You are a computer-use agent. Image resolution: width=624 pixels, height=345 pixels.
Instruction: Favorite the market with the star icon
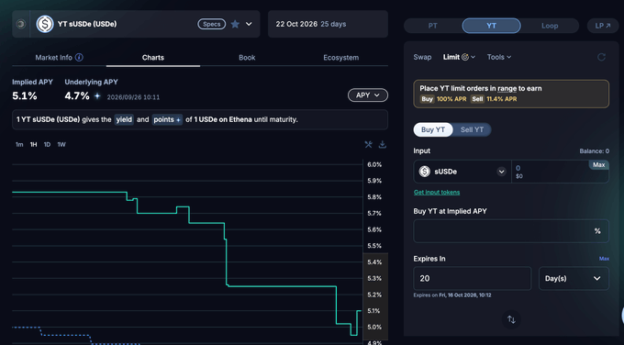click(x=235, y=24)
